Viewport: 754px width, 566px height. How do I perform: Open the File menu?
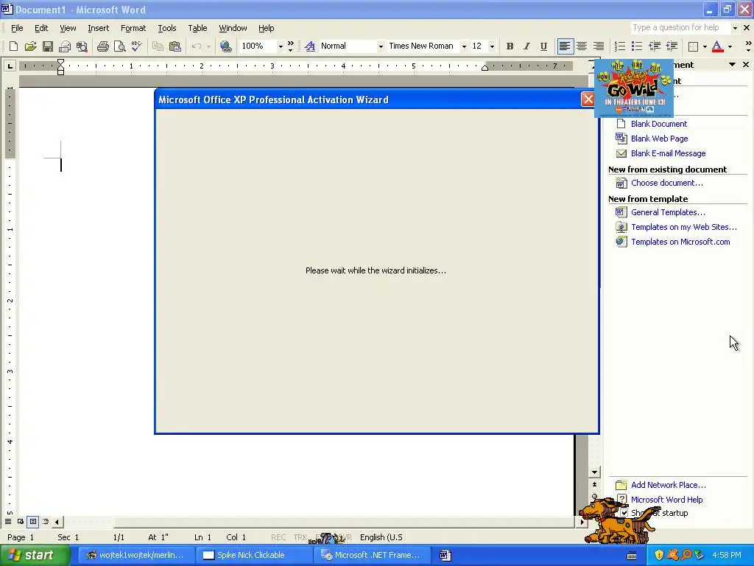pos(17,28)
